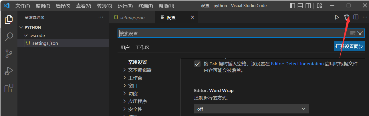Click the 资源管理器 panel title

[34, 17]
